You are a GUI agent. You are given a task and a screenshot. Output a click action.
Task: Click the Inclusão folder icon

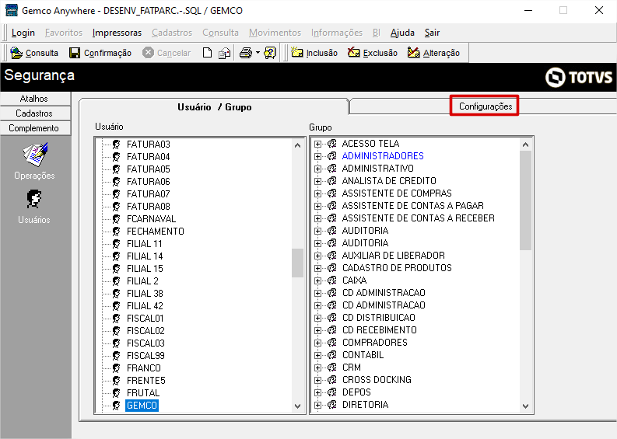click(296, 52)
